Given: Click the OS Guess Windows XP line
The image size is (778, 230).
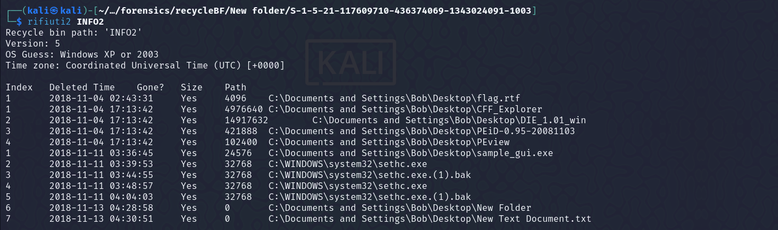Looking at the screenshot, I should pos(82,55).
